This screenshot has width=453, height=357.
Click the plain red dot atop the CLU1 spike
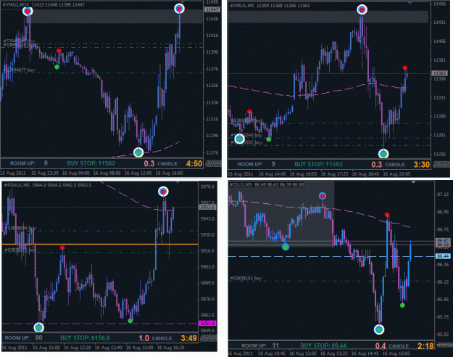pos(387,215)
